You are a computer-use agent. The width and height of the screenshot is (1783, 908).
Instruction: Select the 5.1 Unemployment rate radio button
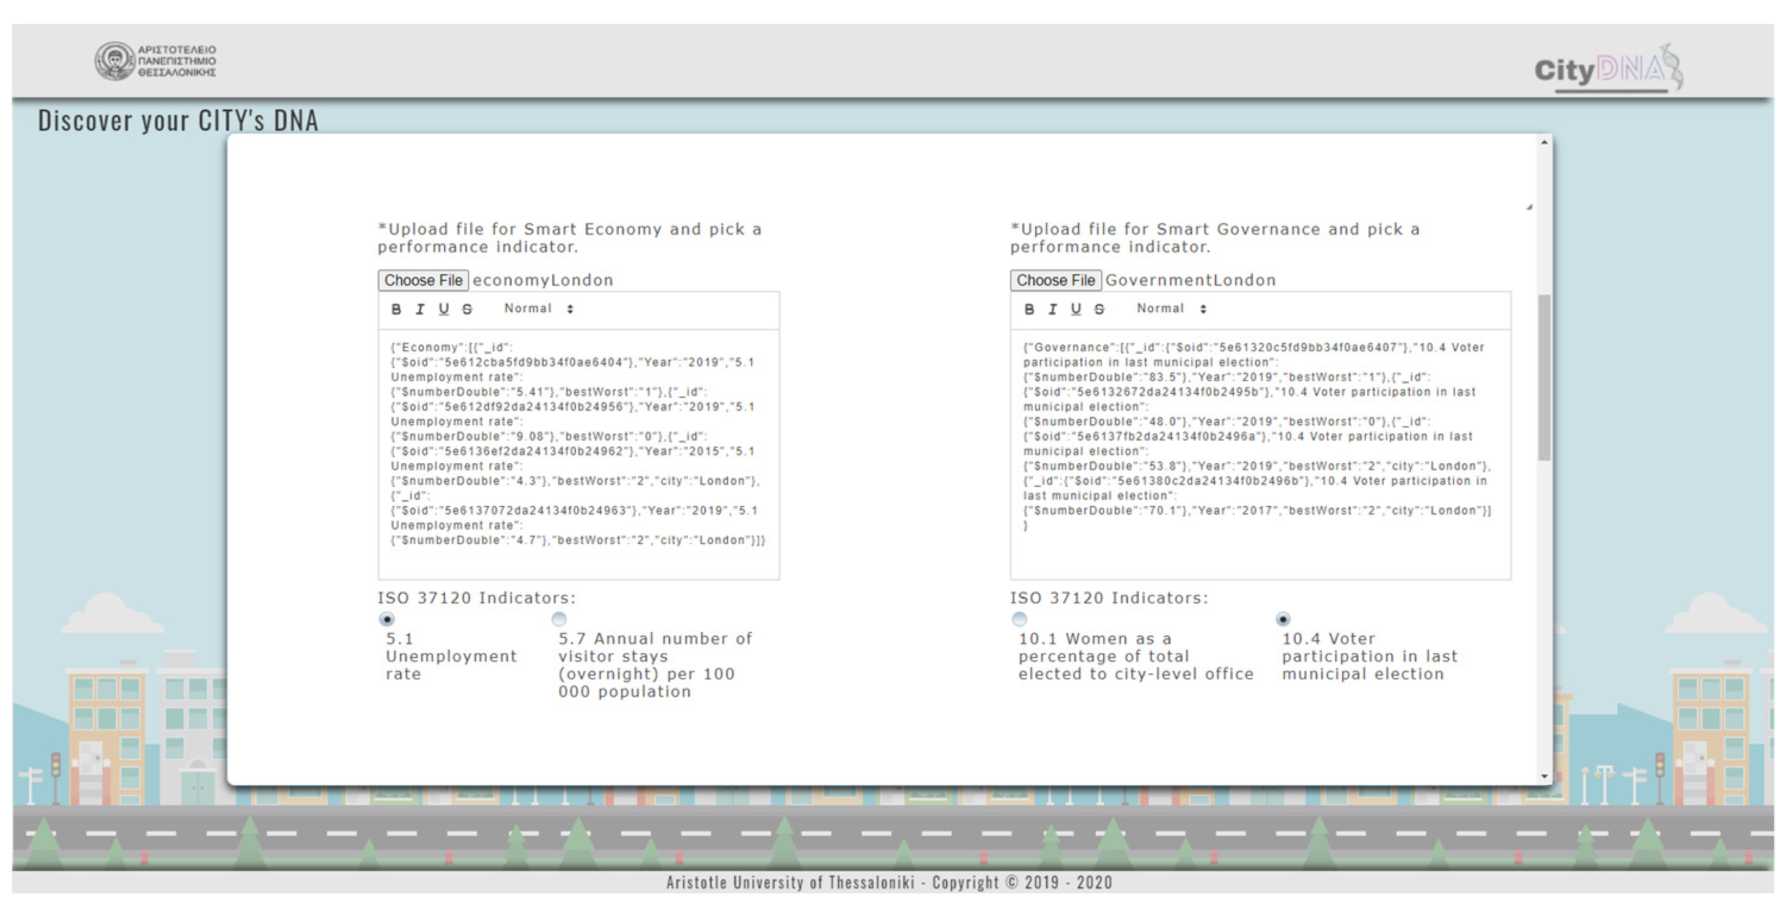click(387, 619)
